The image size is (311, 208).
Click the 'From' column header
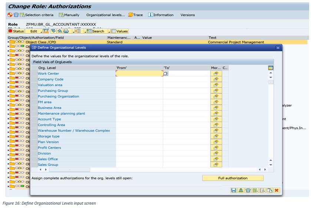139,68
